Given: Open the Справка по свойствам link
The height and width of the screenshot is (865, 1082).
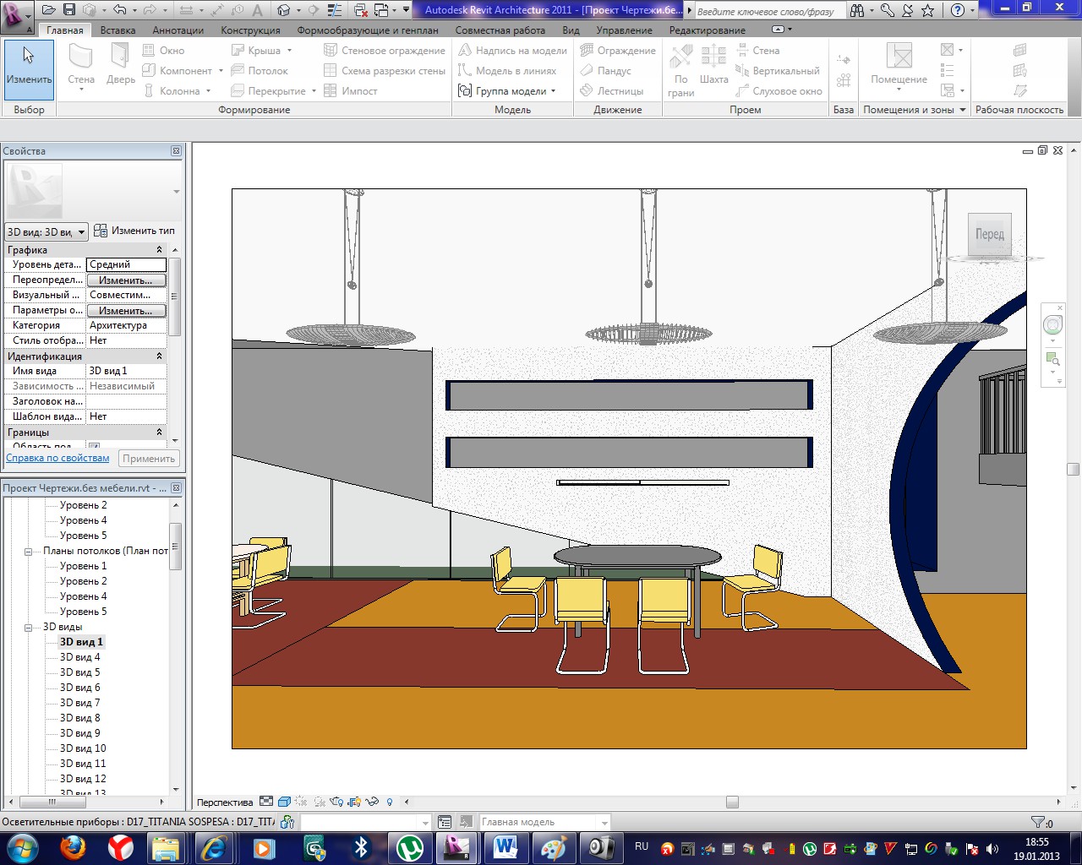Looking at the screenshot, I should coord(57,458).
